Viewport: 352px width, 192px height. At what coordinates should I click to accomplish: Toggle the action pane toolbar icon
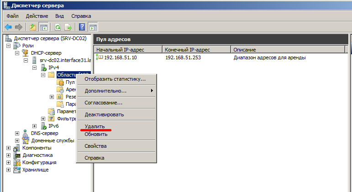93,27
